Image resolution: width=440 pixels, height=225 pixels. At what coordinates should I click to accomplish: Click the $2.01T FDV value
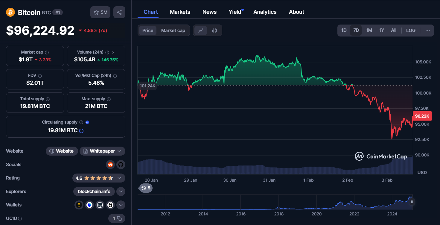[35, 83]
